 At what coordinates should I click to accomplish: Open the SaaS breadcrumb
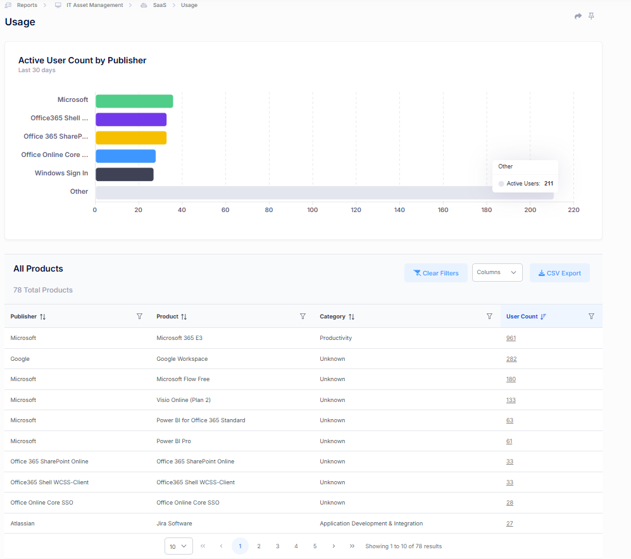pos(159,5)
